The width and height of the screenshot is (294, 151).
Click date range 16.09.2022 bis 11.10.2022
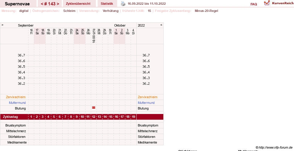pos(147,4)
